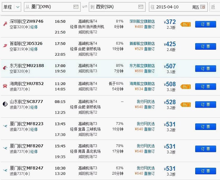Click the 热门 tag on HU7852 row
220x180 pixels.
coord(186,87)
